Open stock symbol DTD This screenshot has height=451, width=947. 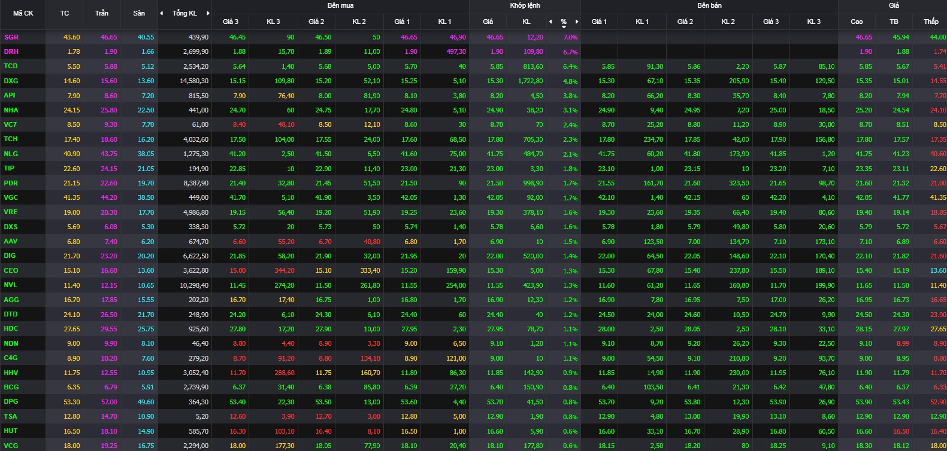pyautogui.click(x=11, y=314)
